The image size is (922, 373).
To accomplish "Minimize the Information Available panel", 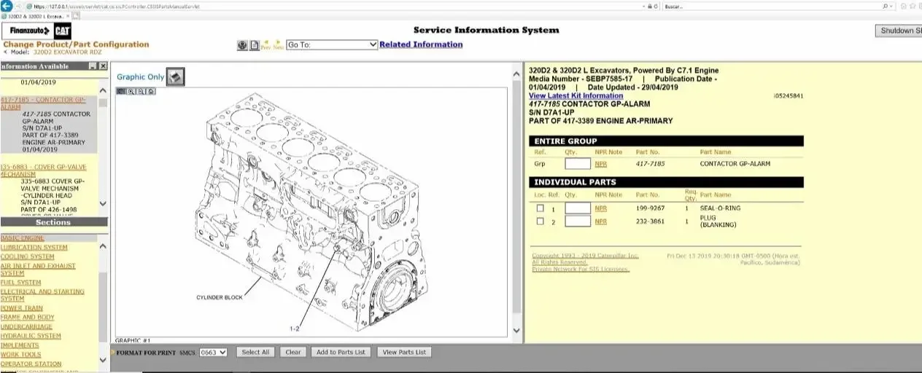I will tap(93, 66).
